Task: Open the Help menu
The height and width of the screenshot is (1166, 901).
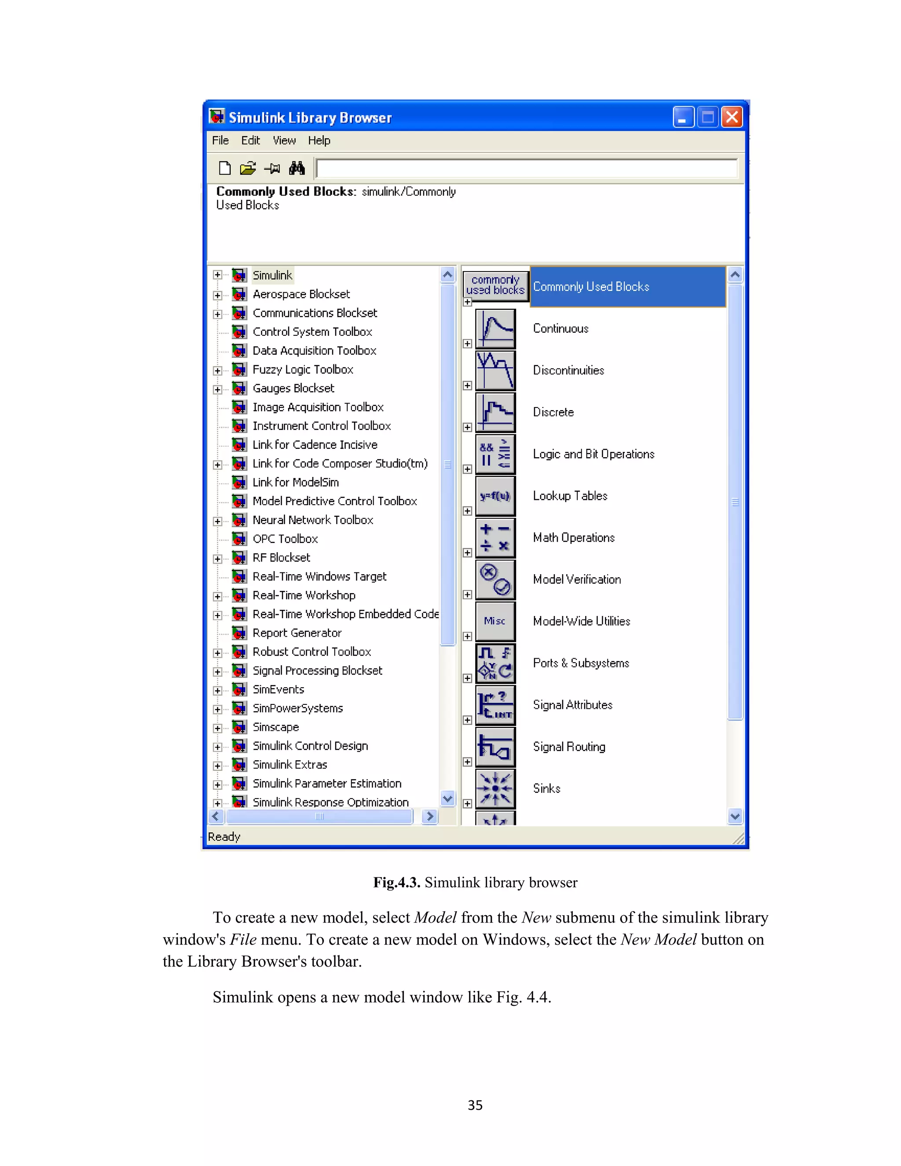Action: point(319,140)
